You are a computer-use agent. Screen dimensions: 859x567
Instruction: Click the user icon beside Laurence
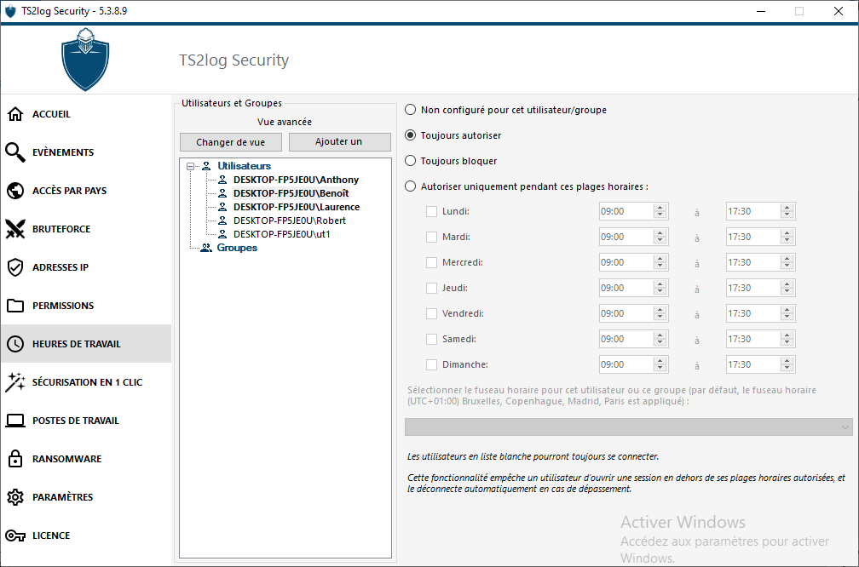point(222,207)
